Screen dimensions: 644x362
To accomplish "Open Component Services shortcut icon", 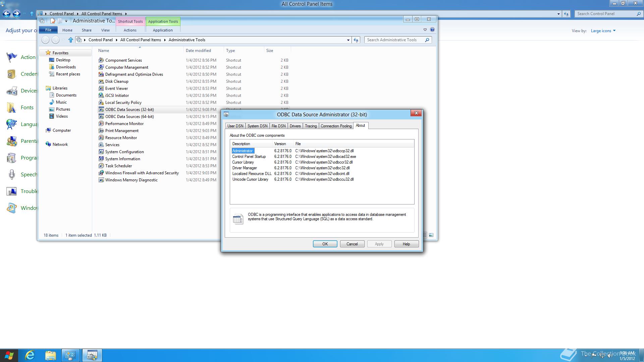I will click(x=101, y=60).
